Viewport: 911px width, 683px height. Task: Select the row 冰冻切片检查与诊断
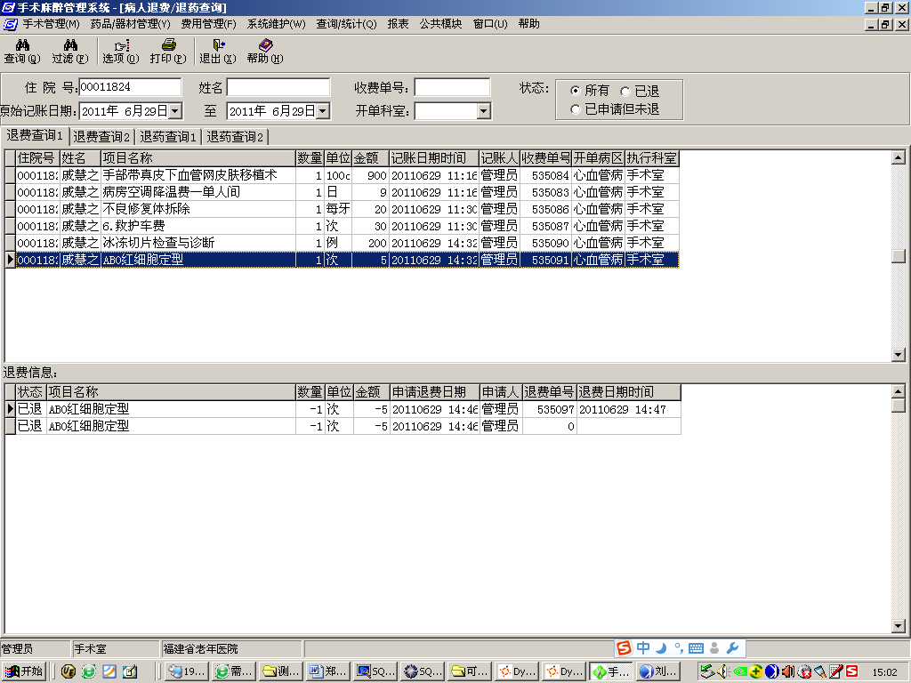[343, 243]
